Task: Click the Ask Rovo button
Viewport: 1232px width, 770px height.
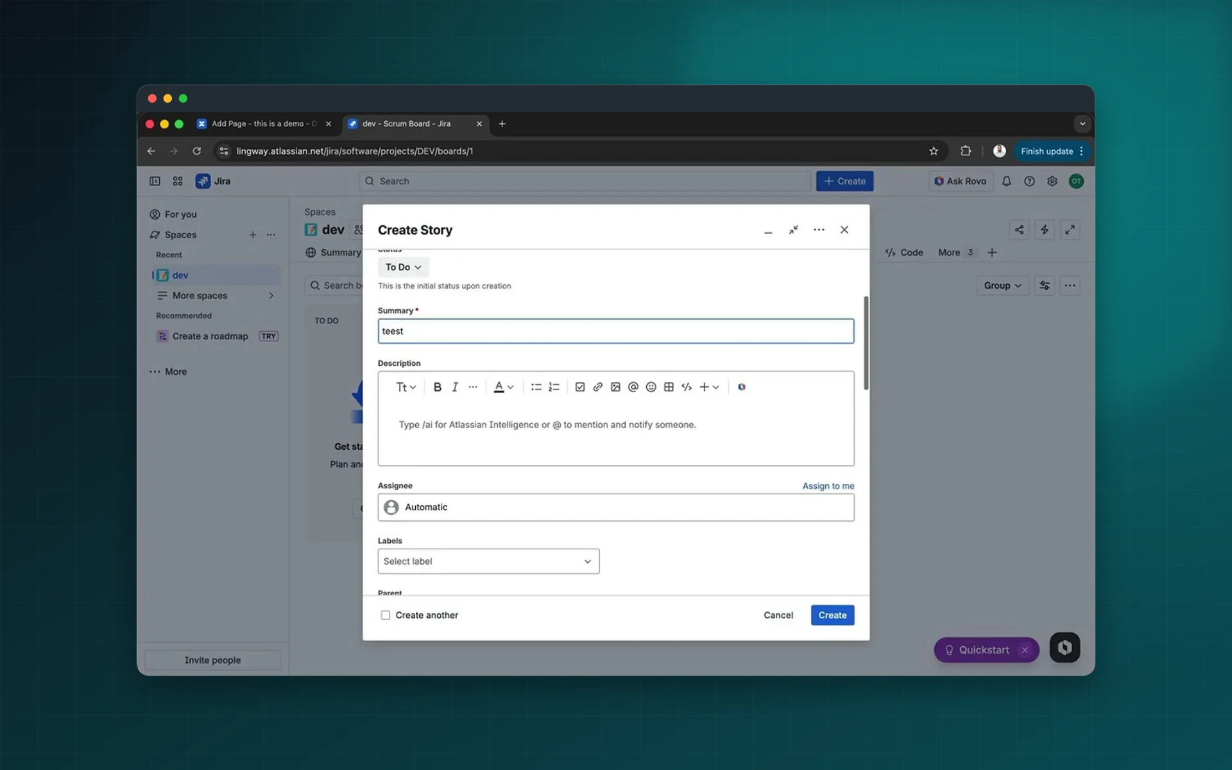Action: pos(960,181)
